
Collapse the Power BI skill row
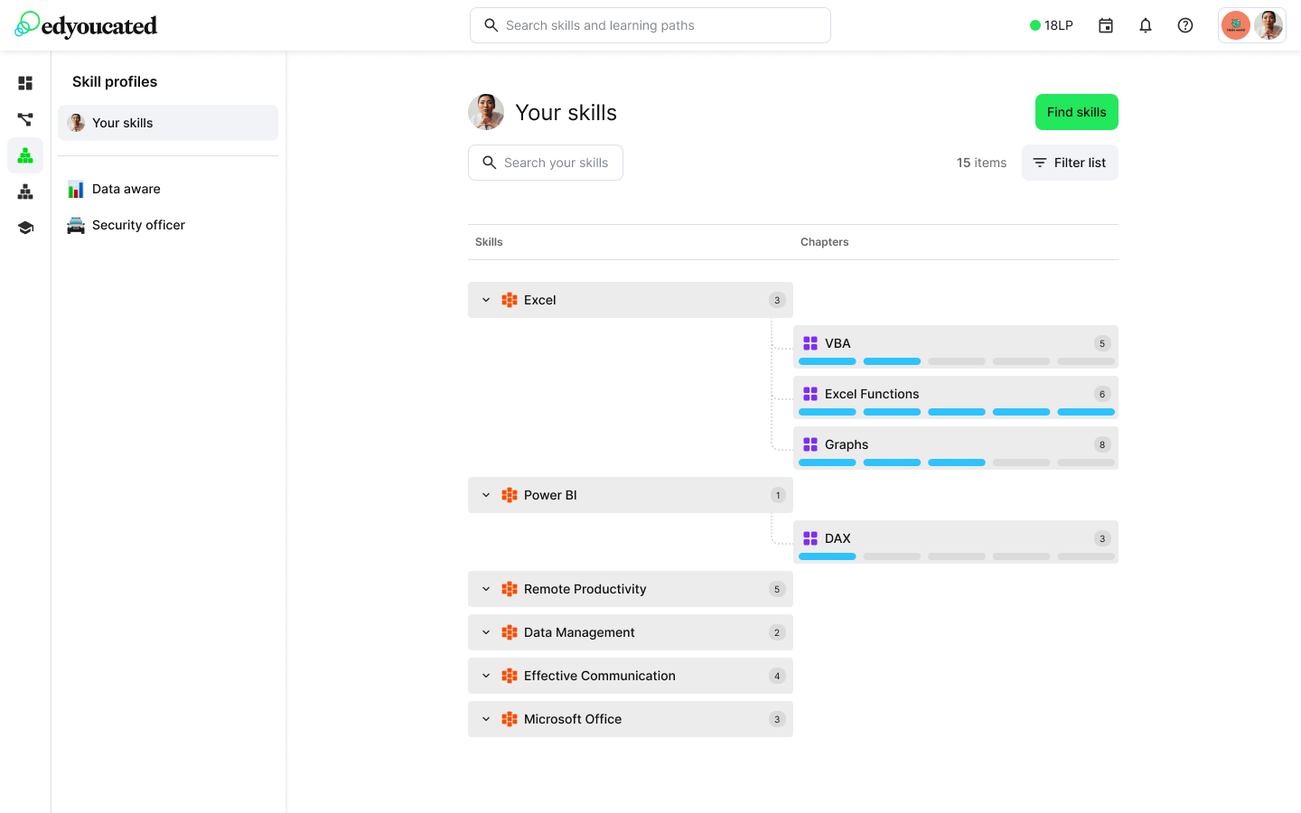(x=486, y=495)
